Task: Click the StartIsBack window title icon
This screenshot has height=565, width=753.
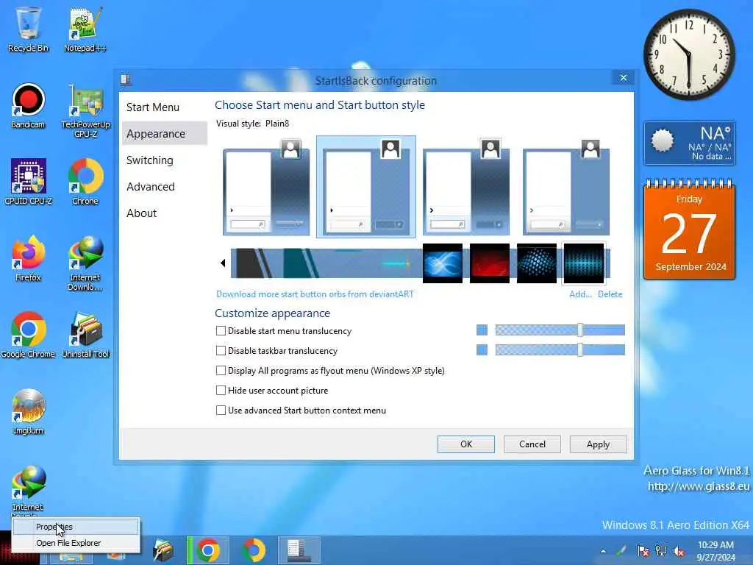Action: point(126,79)
